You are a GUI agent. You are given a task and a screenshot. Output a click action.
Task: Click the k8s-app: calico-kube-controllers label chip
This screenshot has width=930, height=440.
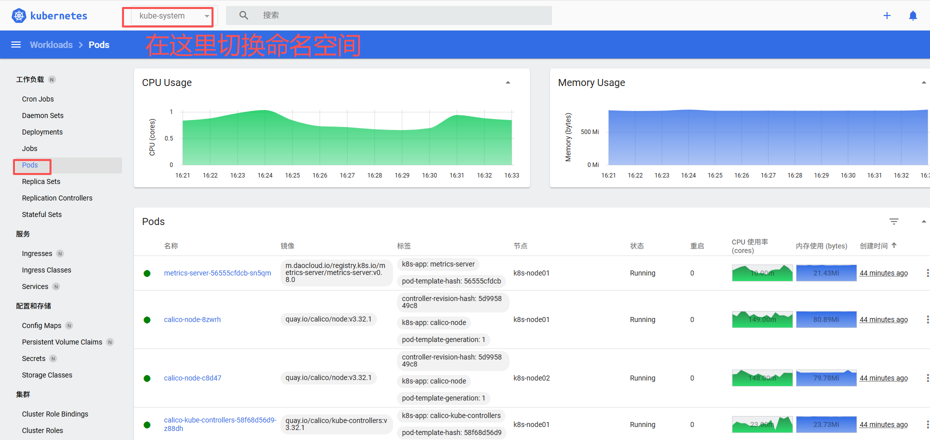[451, 415]
